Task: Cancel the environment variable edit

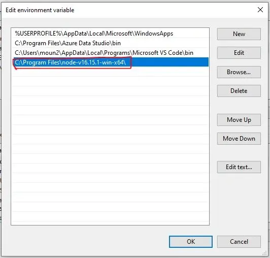Action: [239, 242]
